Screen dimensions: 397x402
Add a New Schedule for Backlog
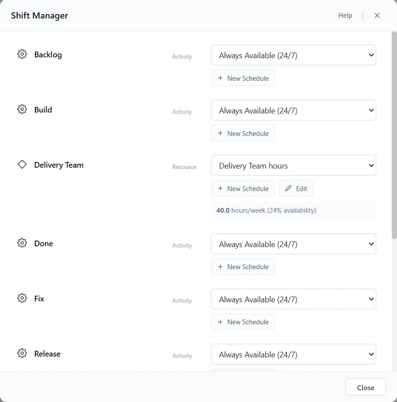(x=243, y=78)
